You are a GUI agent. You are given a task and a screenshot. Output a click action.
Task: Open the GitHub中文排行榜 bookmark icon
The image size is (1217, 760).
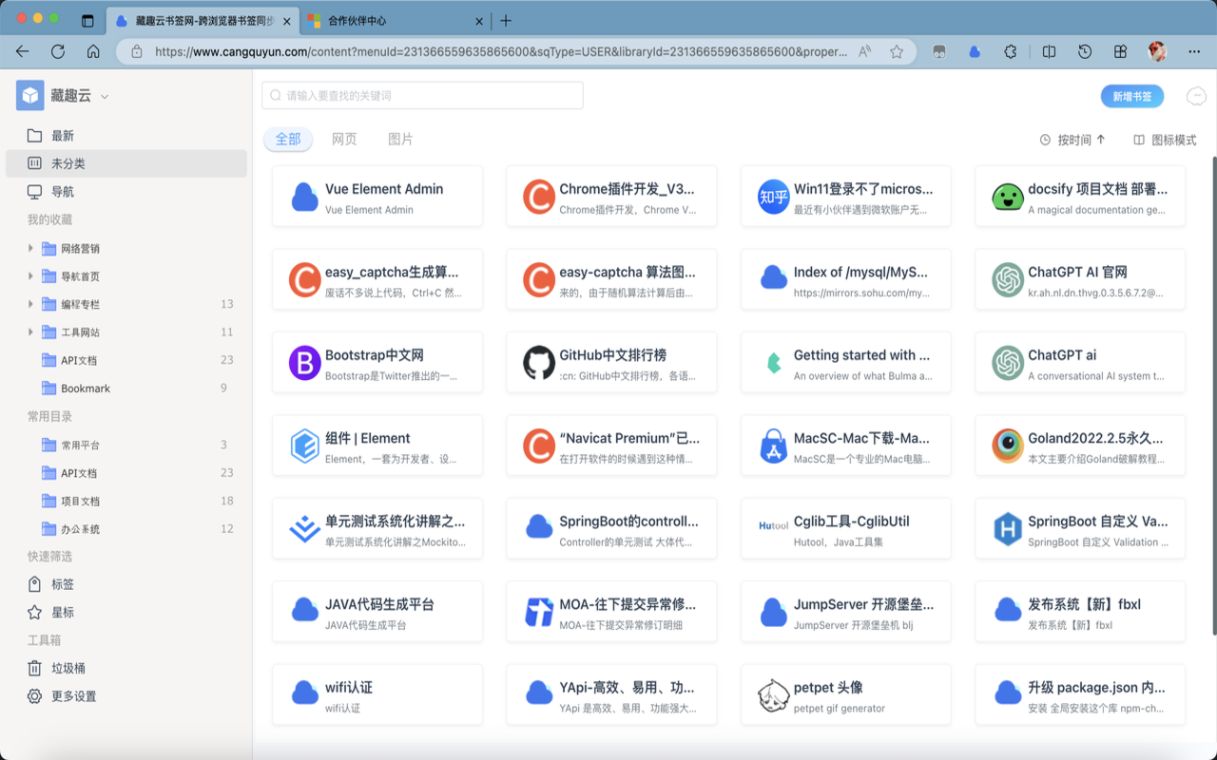(541, 362)
